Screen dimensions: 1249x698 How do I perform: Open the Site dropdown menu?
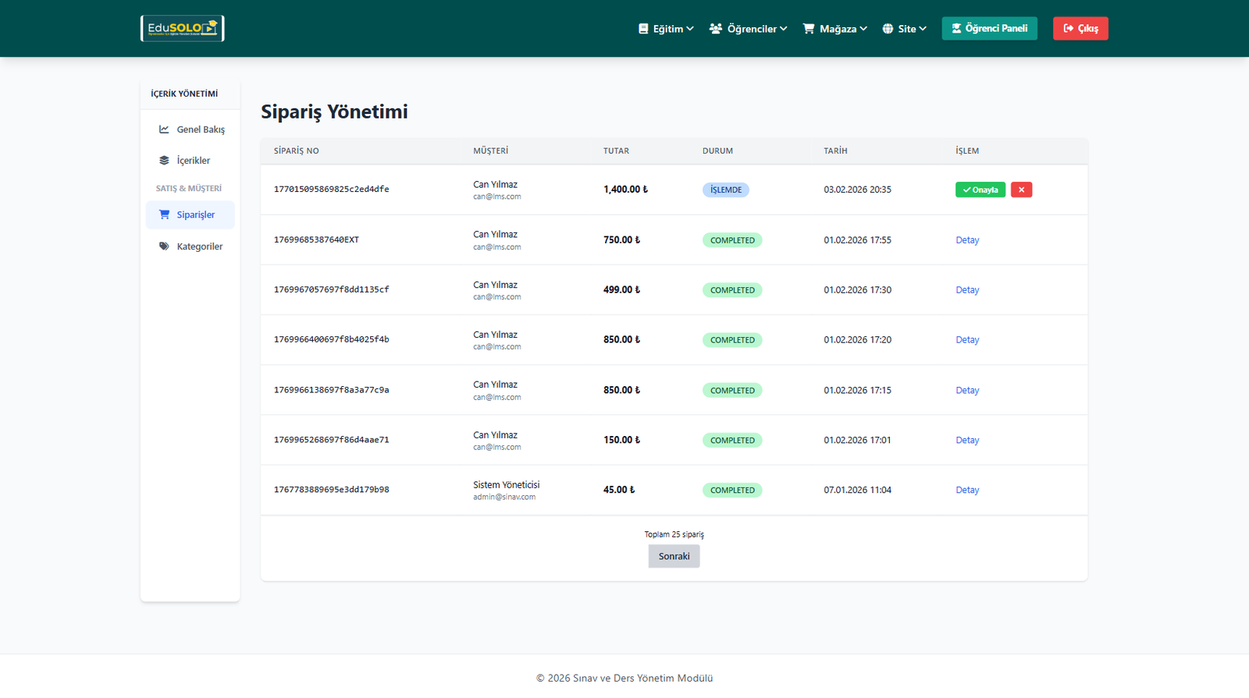coord(905,29)
